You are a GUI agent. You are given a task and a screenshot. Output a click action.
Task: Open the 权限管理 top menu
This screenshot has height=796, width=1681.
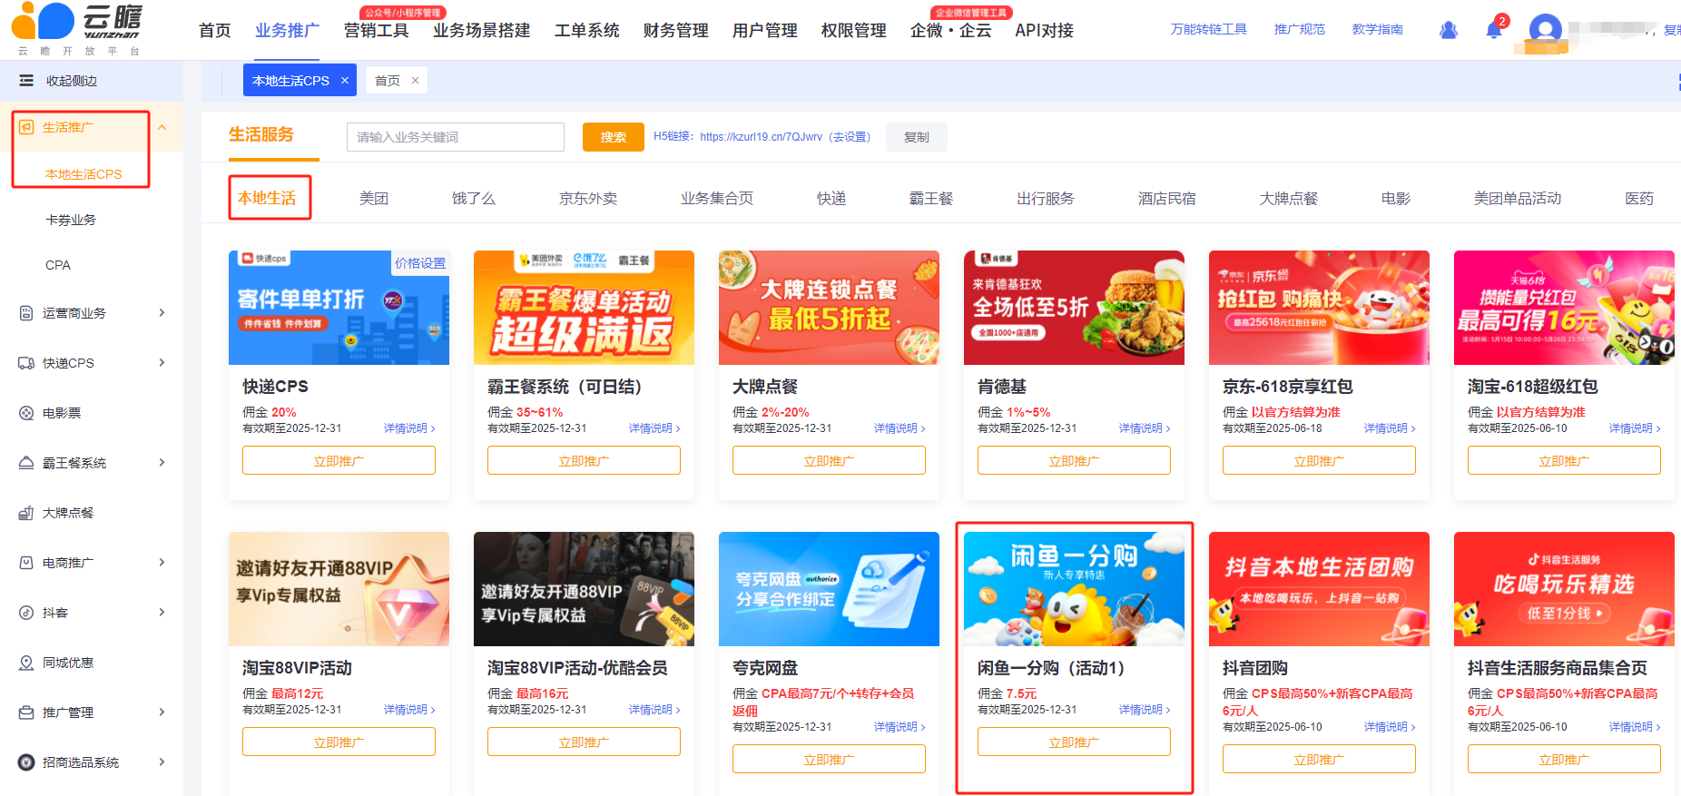(854, 31)
